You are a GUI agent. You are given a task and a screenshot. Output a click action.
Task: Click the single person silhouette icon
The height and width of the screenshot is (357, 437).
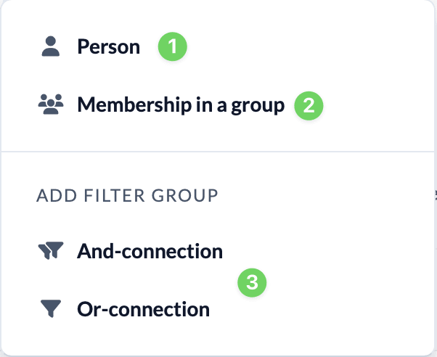(x=50, y=47)
